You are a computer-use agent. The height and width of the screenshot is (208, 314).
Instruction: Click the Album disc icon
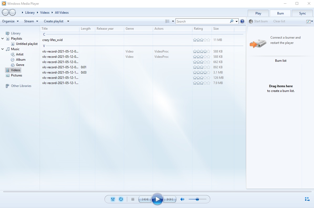pos(13,60)
